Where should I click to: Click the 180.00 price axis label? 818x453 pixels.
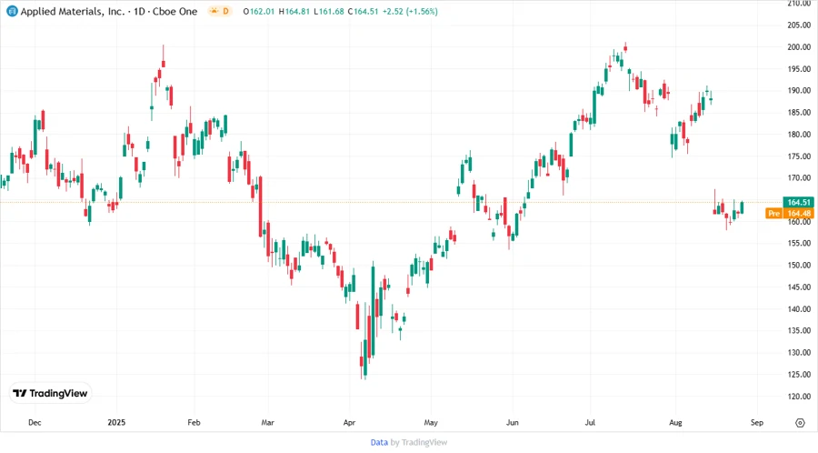(799, 134)
